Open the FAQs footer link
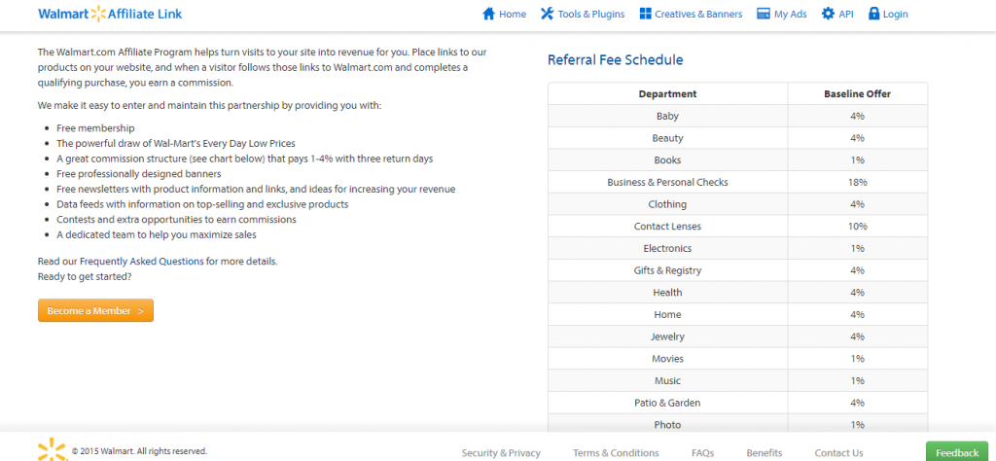The height and width of the screenshot is (461, 996). click(x=702, y=453)
